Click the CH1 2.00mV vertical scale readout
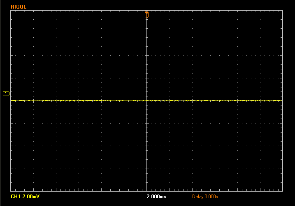The image size is (295, 206). (x=25, y=197)
